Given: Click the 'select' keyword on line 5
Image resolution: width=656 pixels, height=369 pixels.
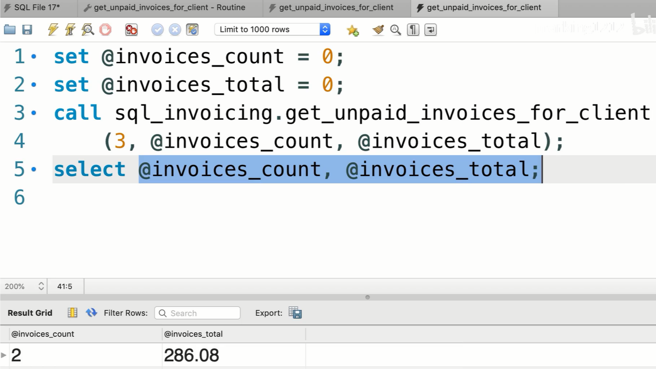Looking at the screenshot, I should (x=90, y=169).
